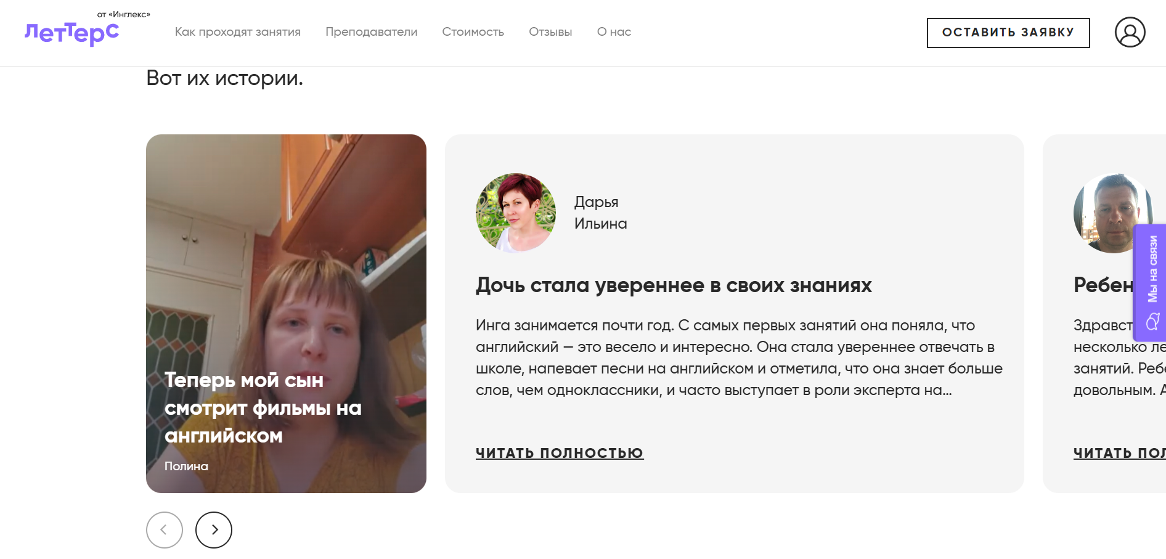The image size is (1166, 559).
Task: Go to 'Преподаватели' section
Action: point(372,32)
